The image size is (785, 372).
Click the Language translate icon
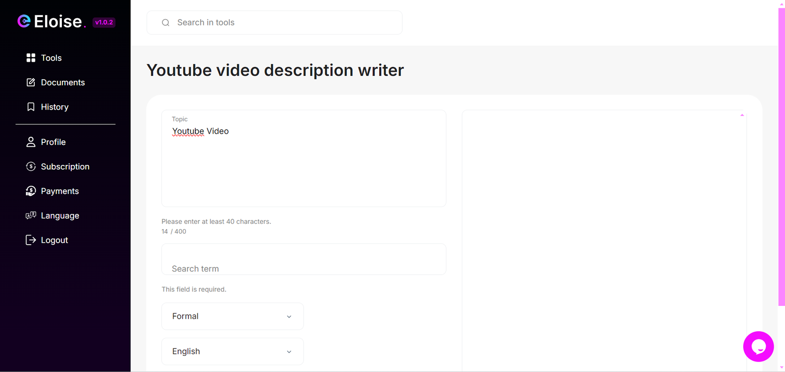pyautogui.click(x=31, y=215)
